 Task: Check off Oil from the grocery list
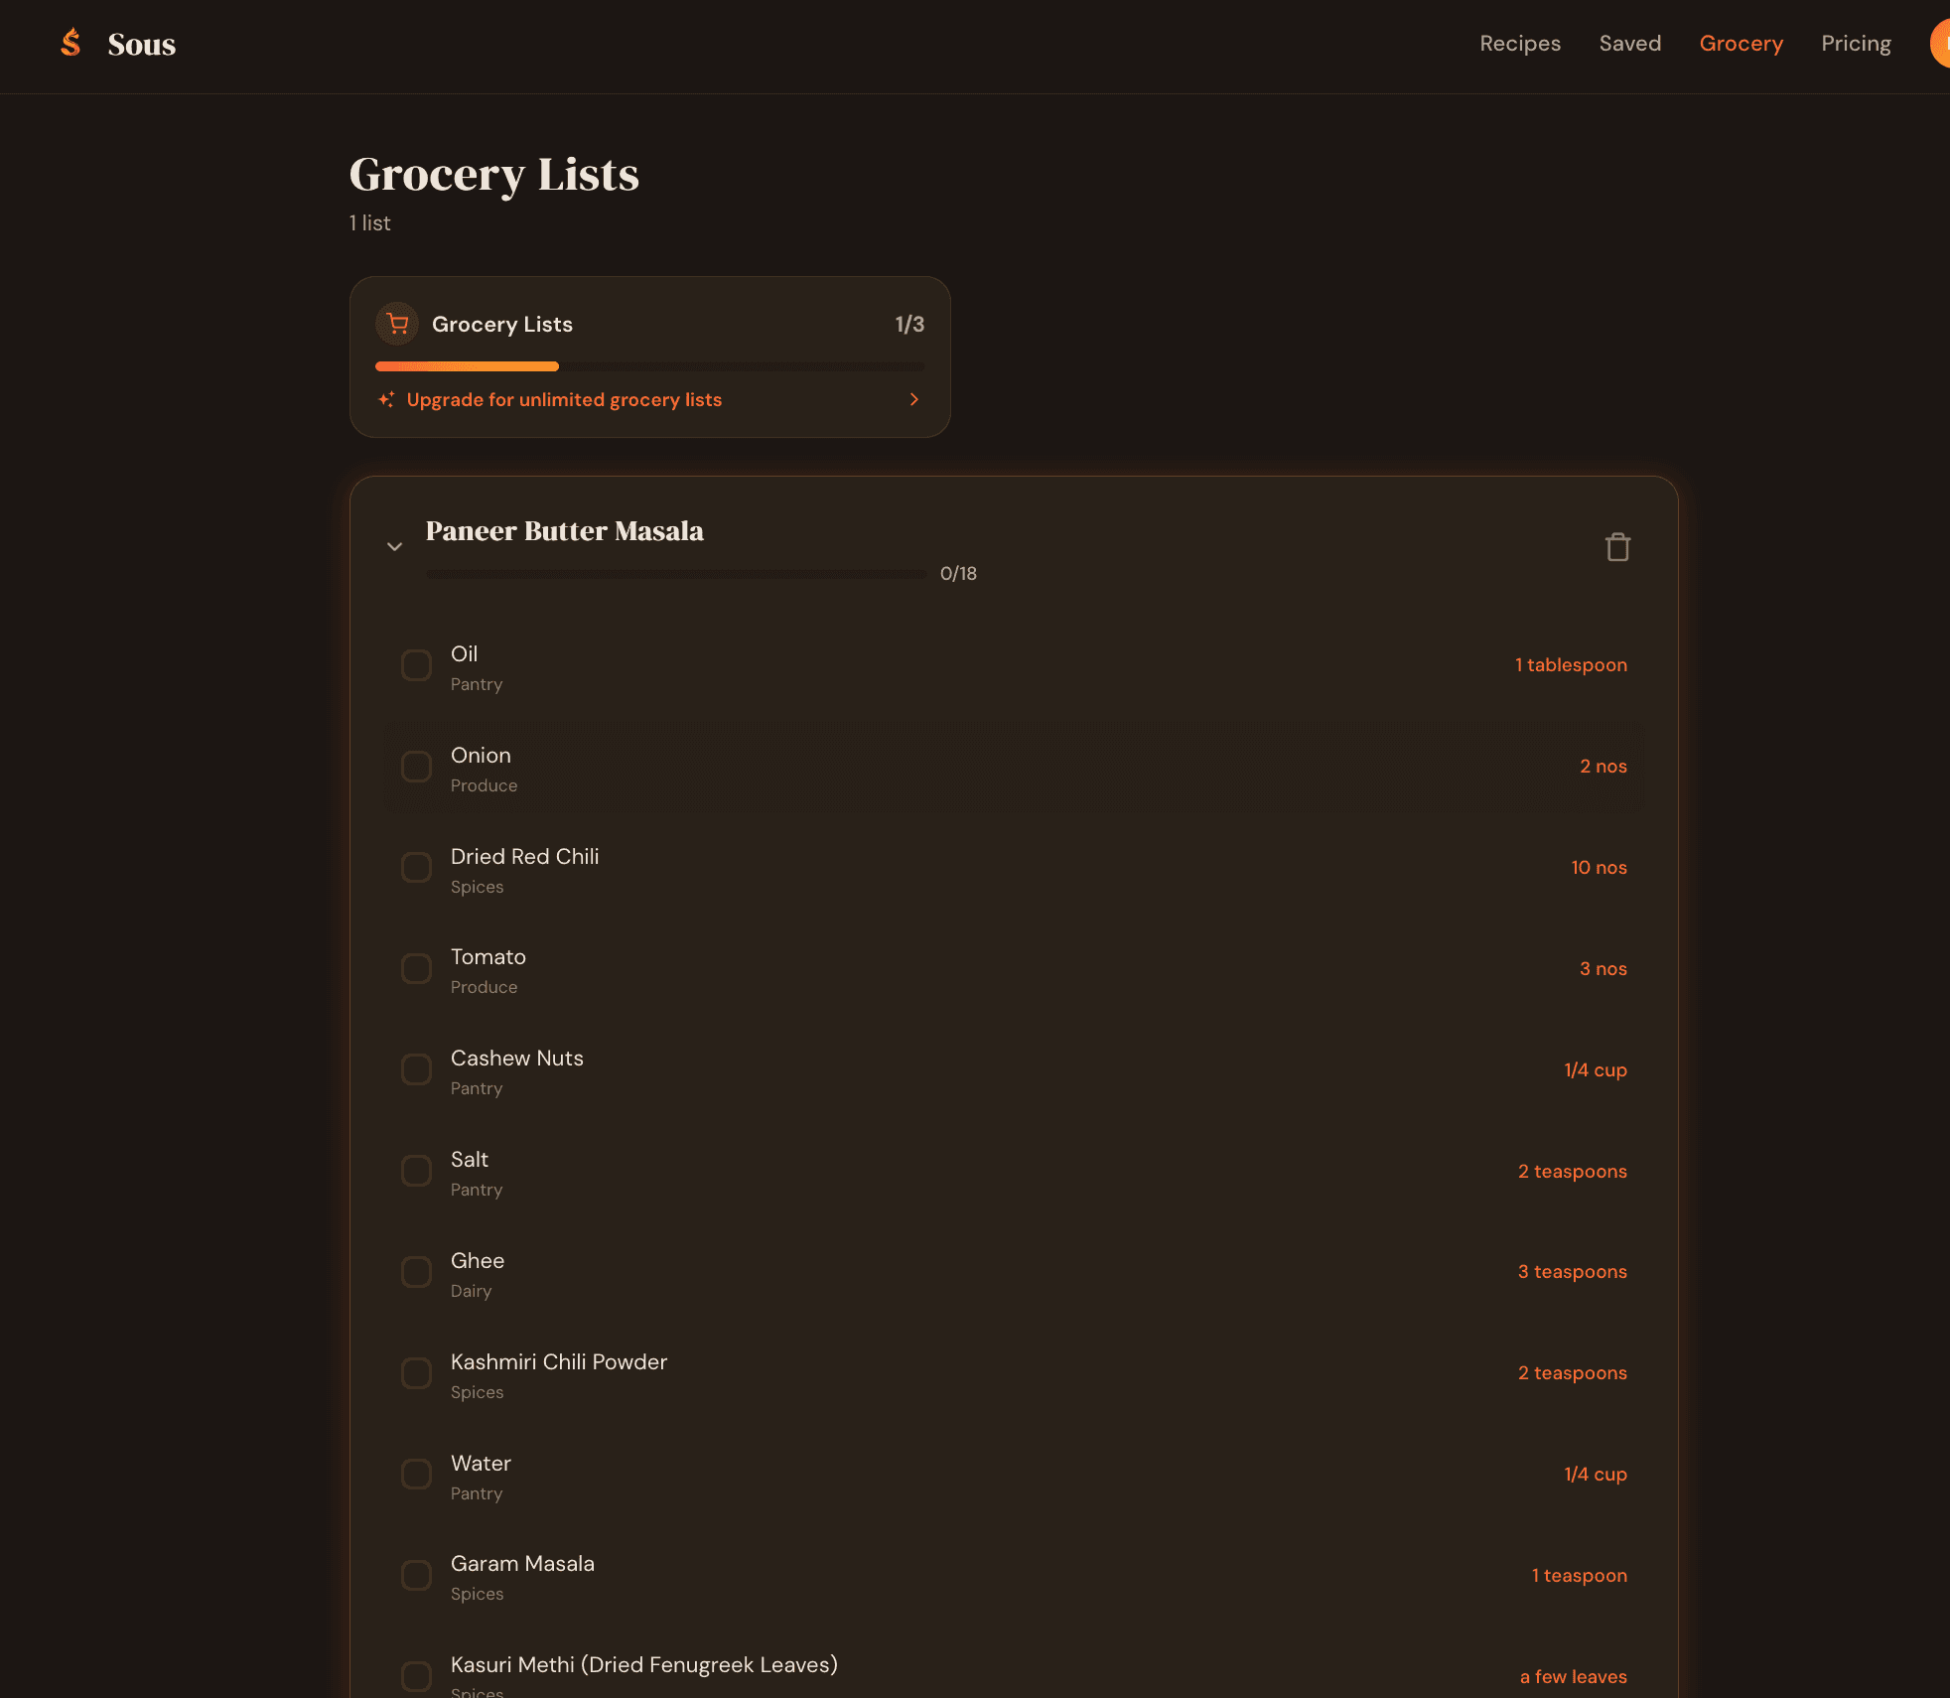coord(416,665)
